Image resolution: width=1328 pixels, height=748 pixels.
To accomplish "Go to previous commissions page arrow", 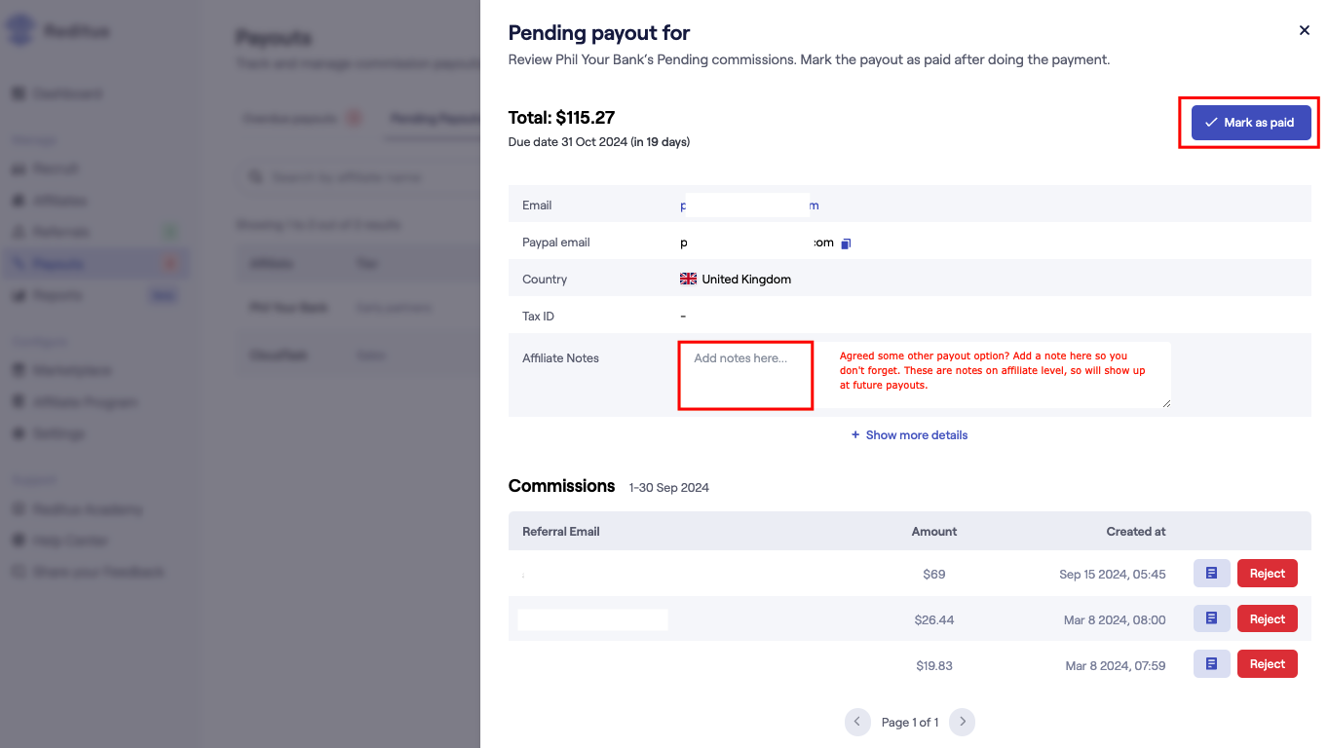I will (x=857, y=722).
